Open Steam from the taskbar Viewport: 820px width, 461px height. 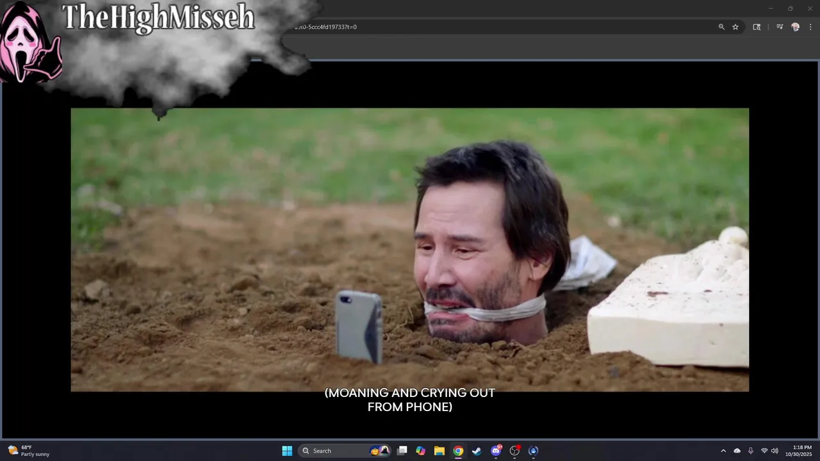pos(477,451)
